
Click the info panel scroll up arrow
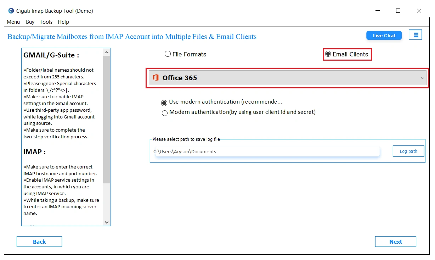[x=107, y=52]
